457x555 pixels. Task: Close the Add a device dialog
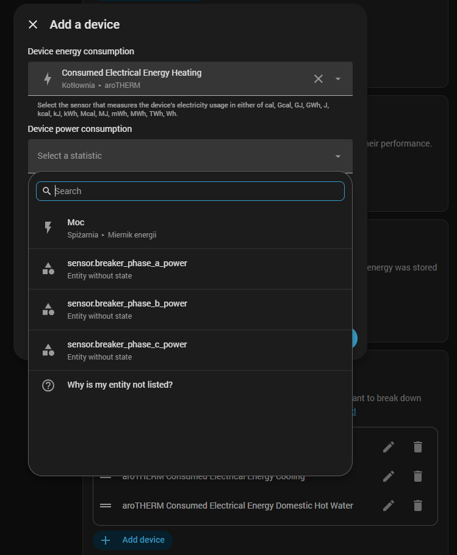[33, 24]
